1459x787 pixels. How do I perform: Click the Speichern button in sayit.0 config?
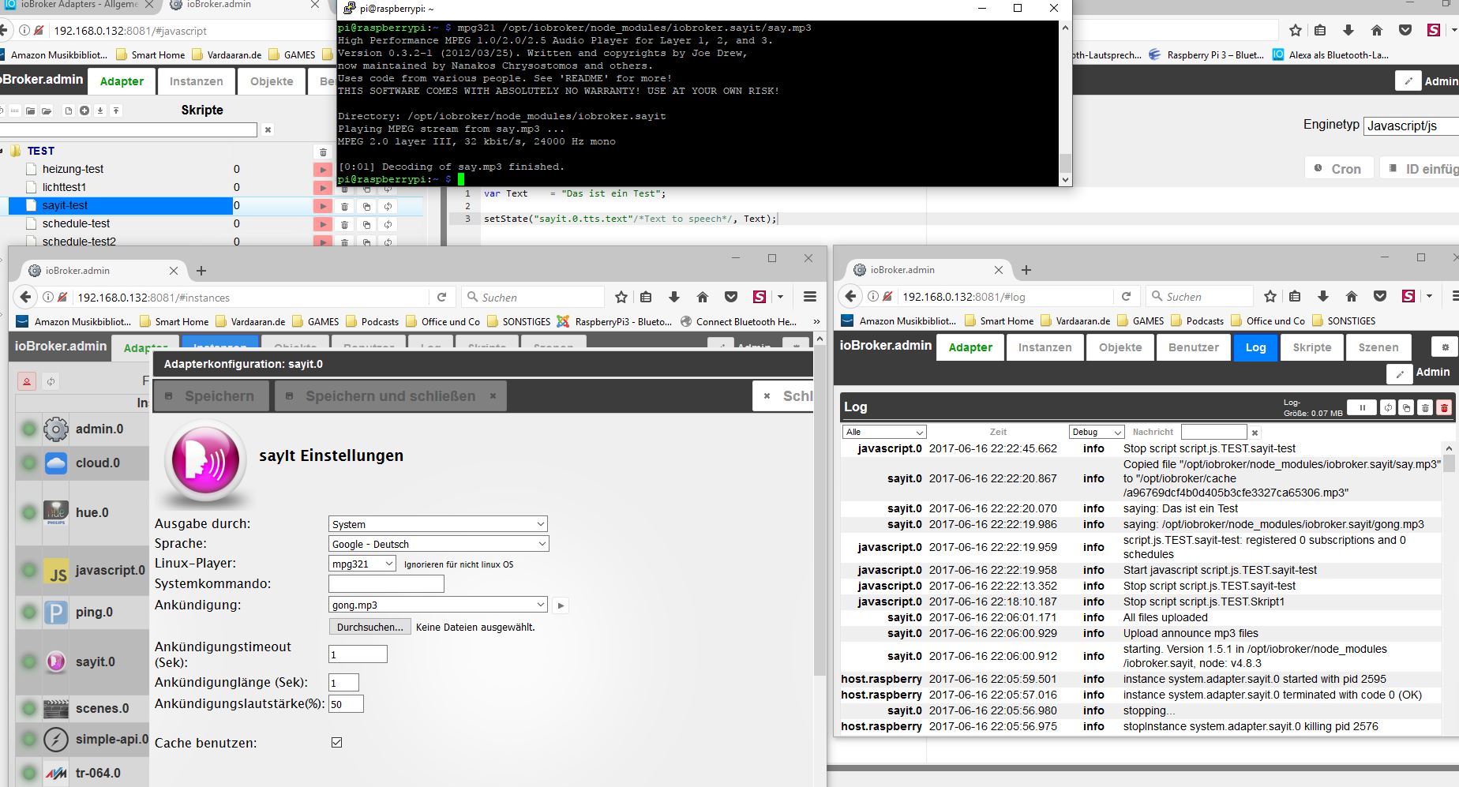211,396
